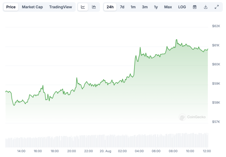Select the 7d time range
The width and height of the screenshot is (226, 157).
tap(122, 7)
